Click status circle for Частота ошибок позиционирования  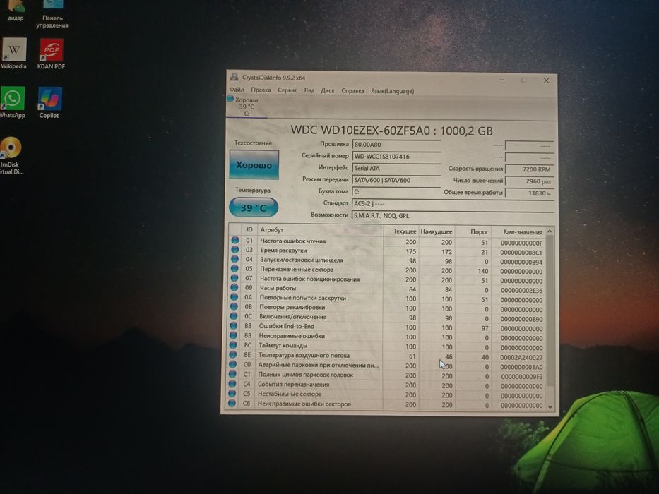click(x=234, y=278)
